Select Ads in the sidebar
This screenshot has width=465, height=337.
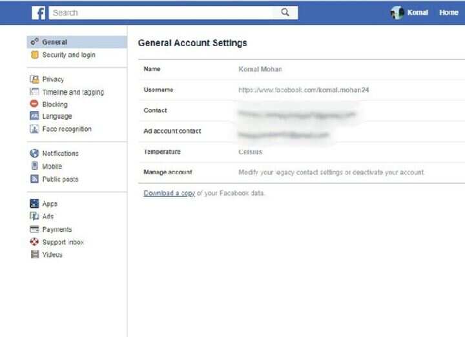pyautogui.click(x=48, y=216)
